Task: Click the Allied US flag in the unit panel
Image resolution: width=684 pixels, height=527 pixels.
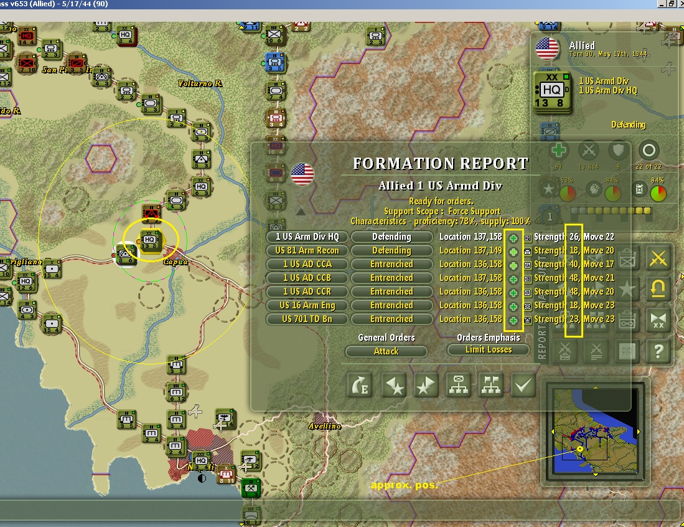Action: 548,49
